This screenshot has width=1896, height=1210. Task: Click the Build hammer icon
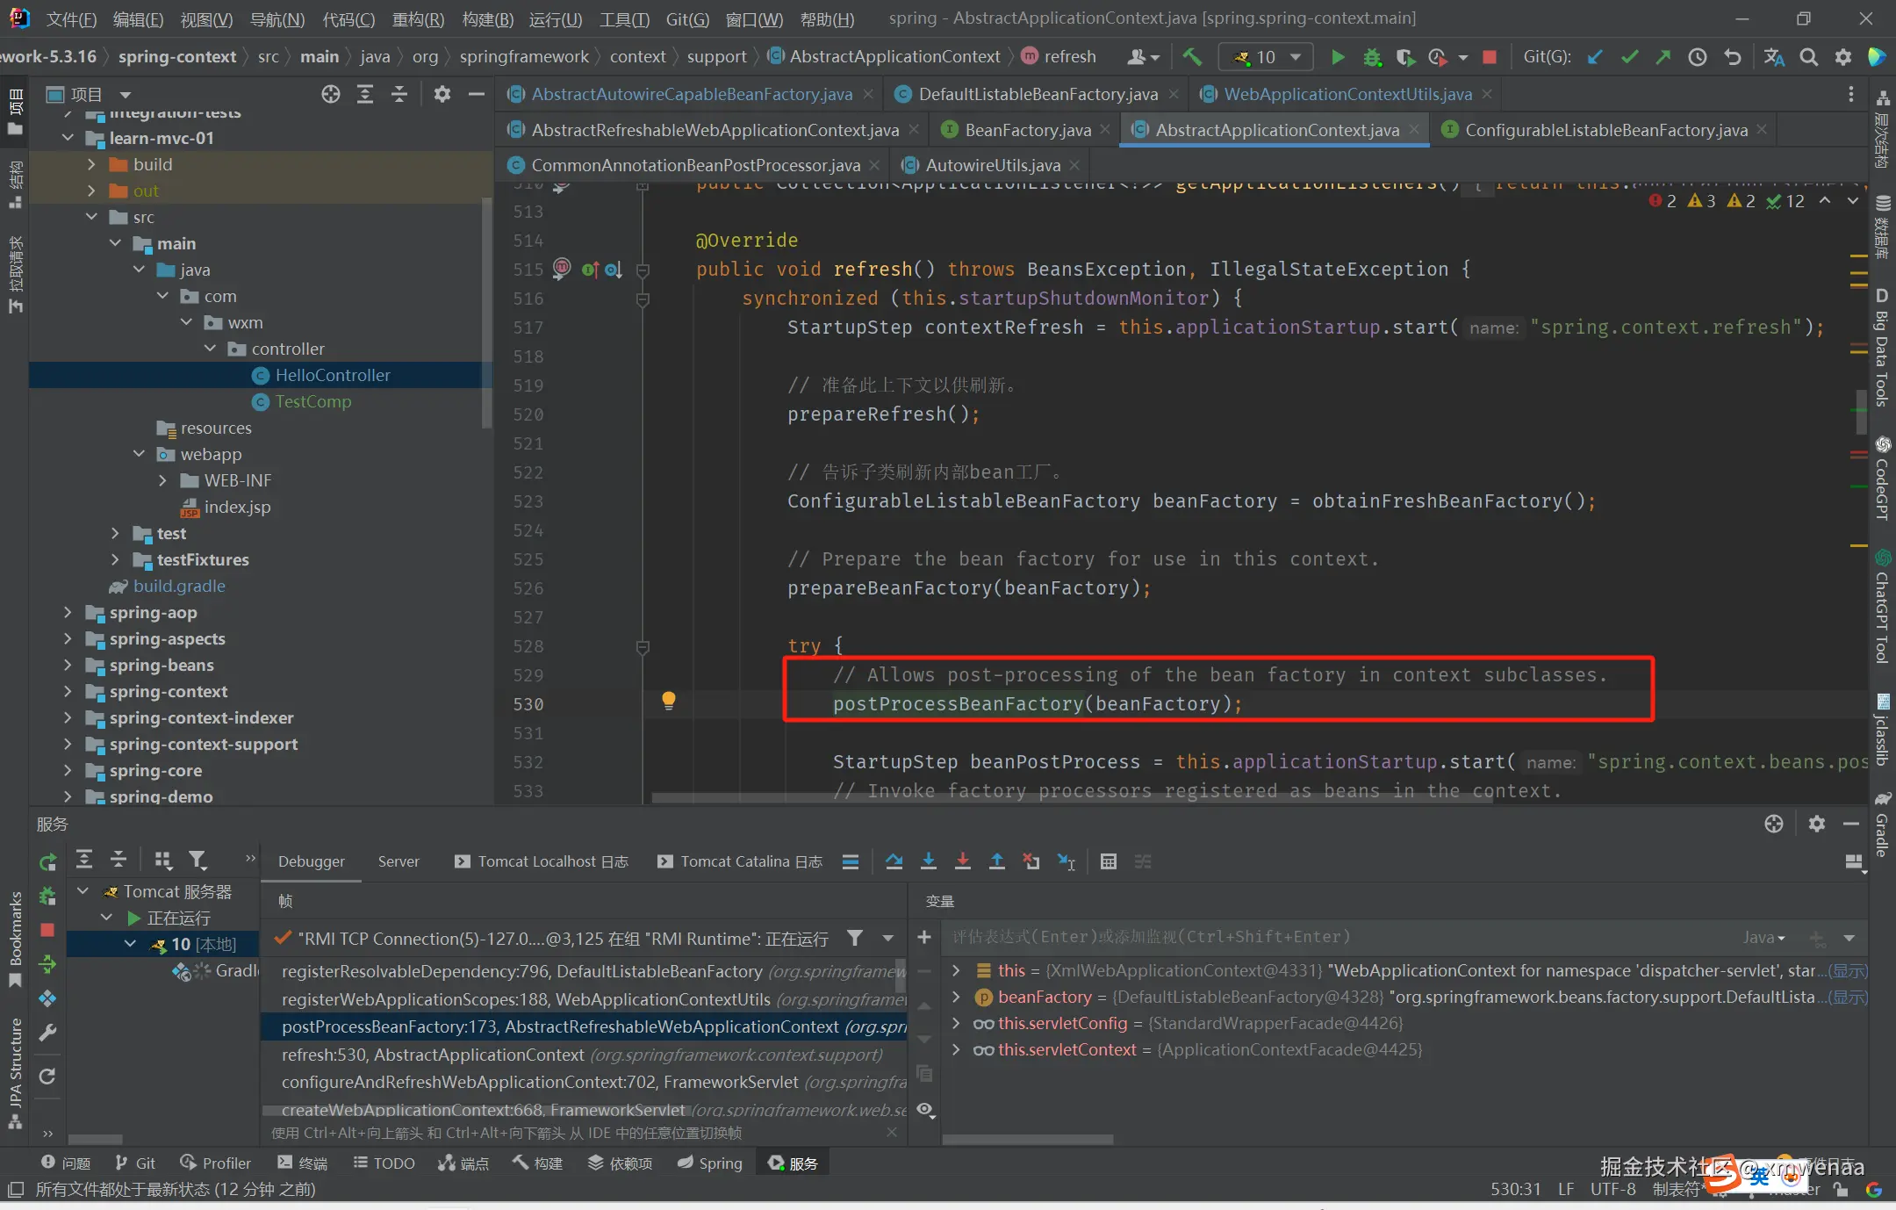[1192, 57]
